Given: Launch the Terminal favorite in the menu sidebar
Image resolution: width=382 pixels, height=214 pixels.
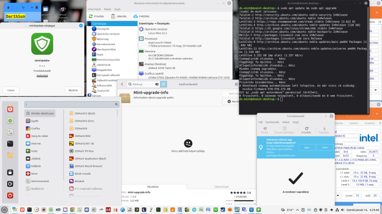Looking at the screenshot, I should click(x=10, y=144).
